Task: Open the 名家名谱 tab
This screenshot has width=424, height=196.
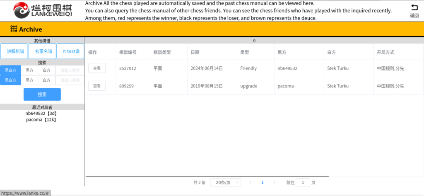Action: coord(43,51)
